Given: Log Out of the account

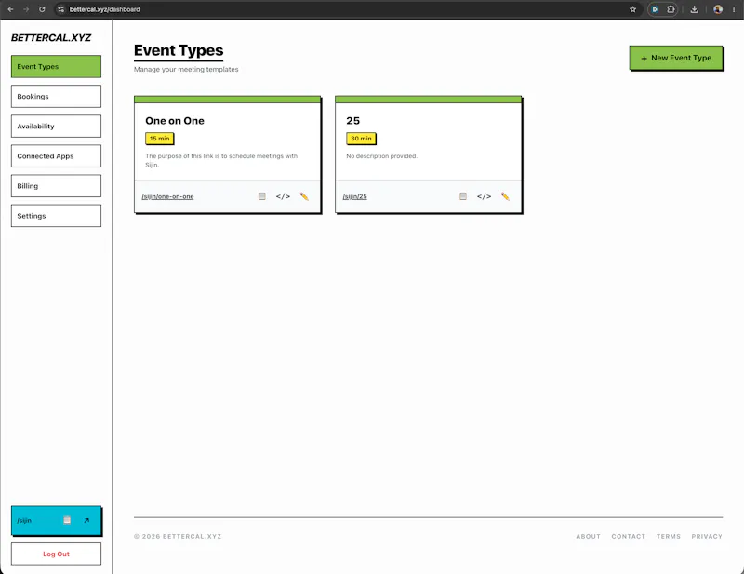Looking at the screenshot, I should 56,554.
